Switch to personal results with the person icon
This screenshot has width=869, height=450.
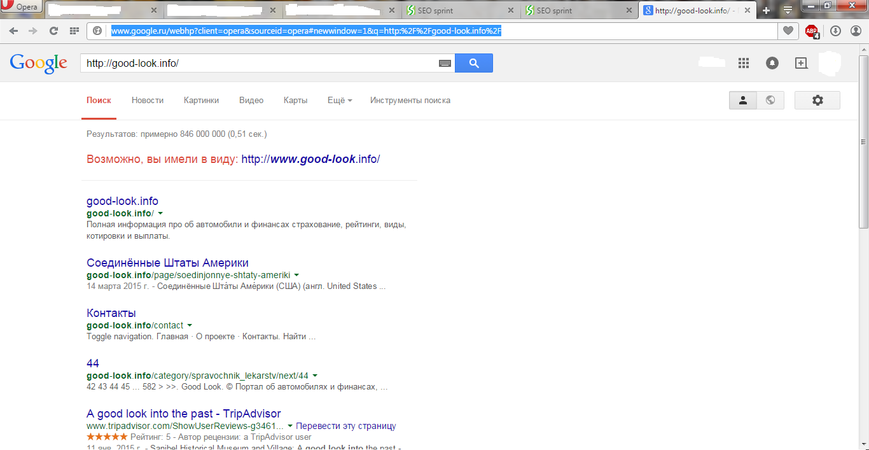[742, 100]
